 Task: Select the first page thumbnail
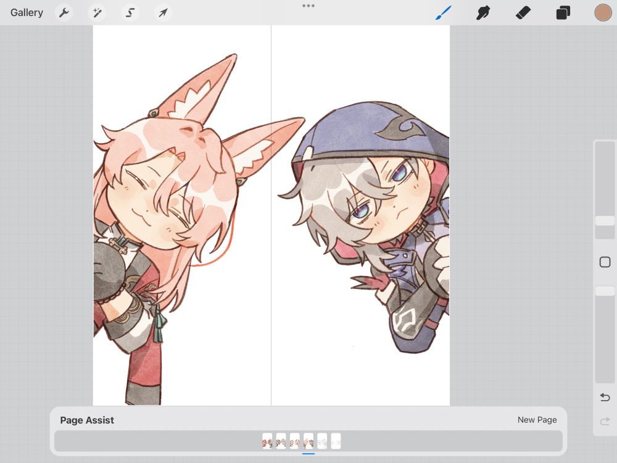[267, 441]
